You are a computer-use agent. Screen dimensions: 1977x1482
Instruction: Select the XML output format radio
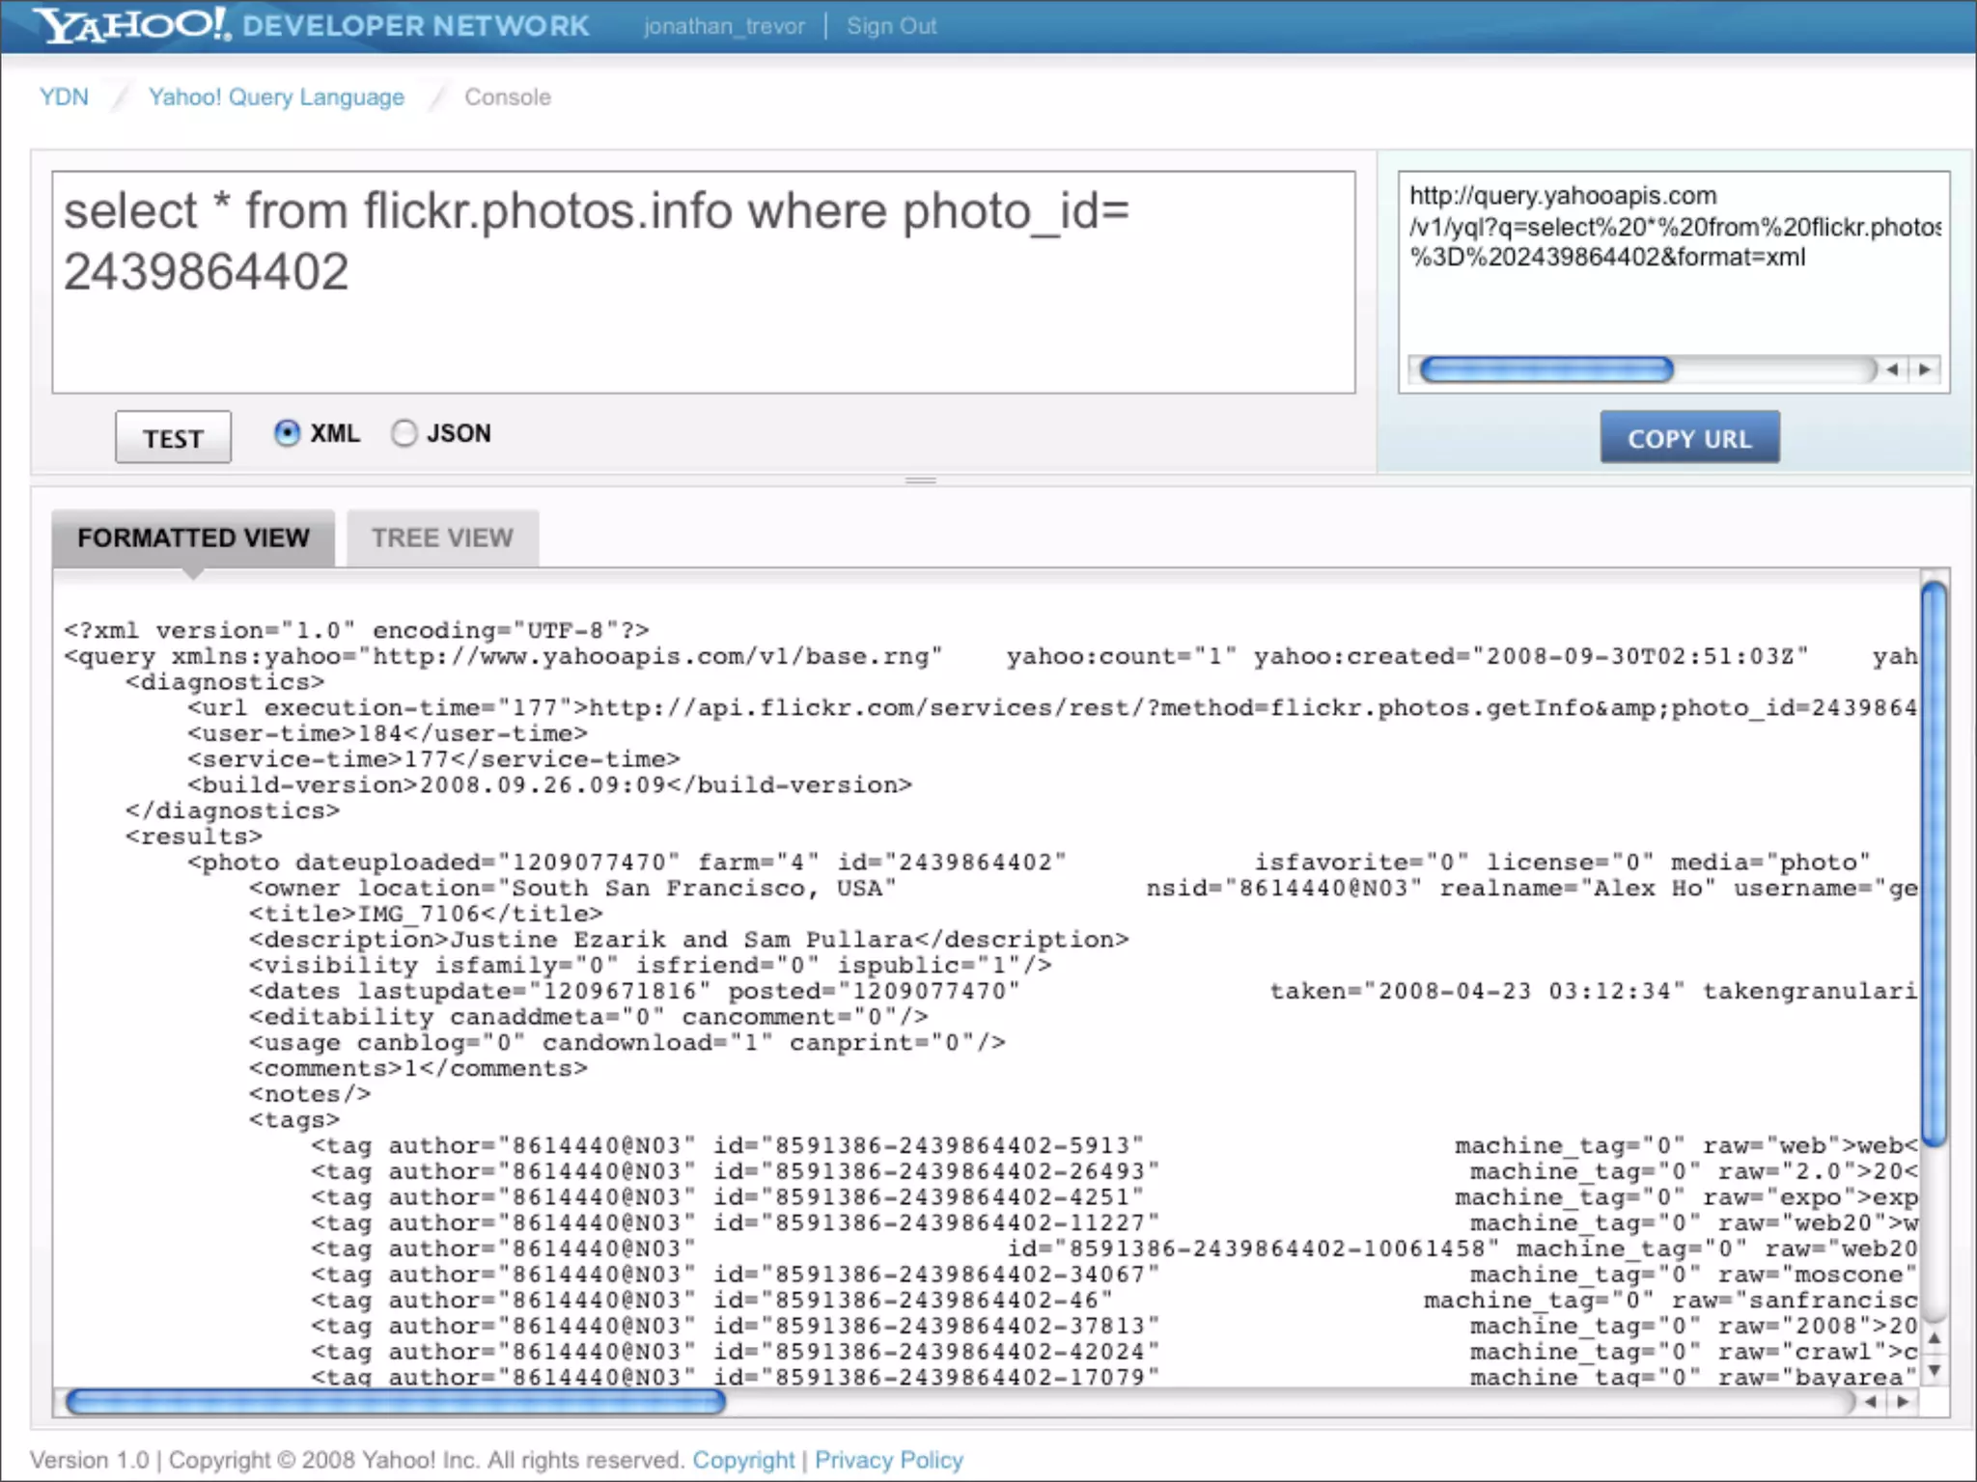287,433
